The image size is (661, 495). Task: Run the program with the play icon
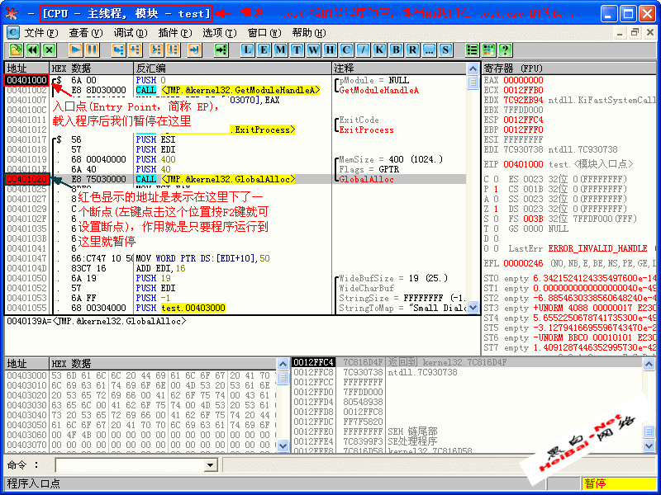[x=76, y=50]
